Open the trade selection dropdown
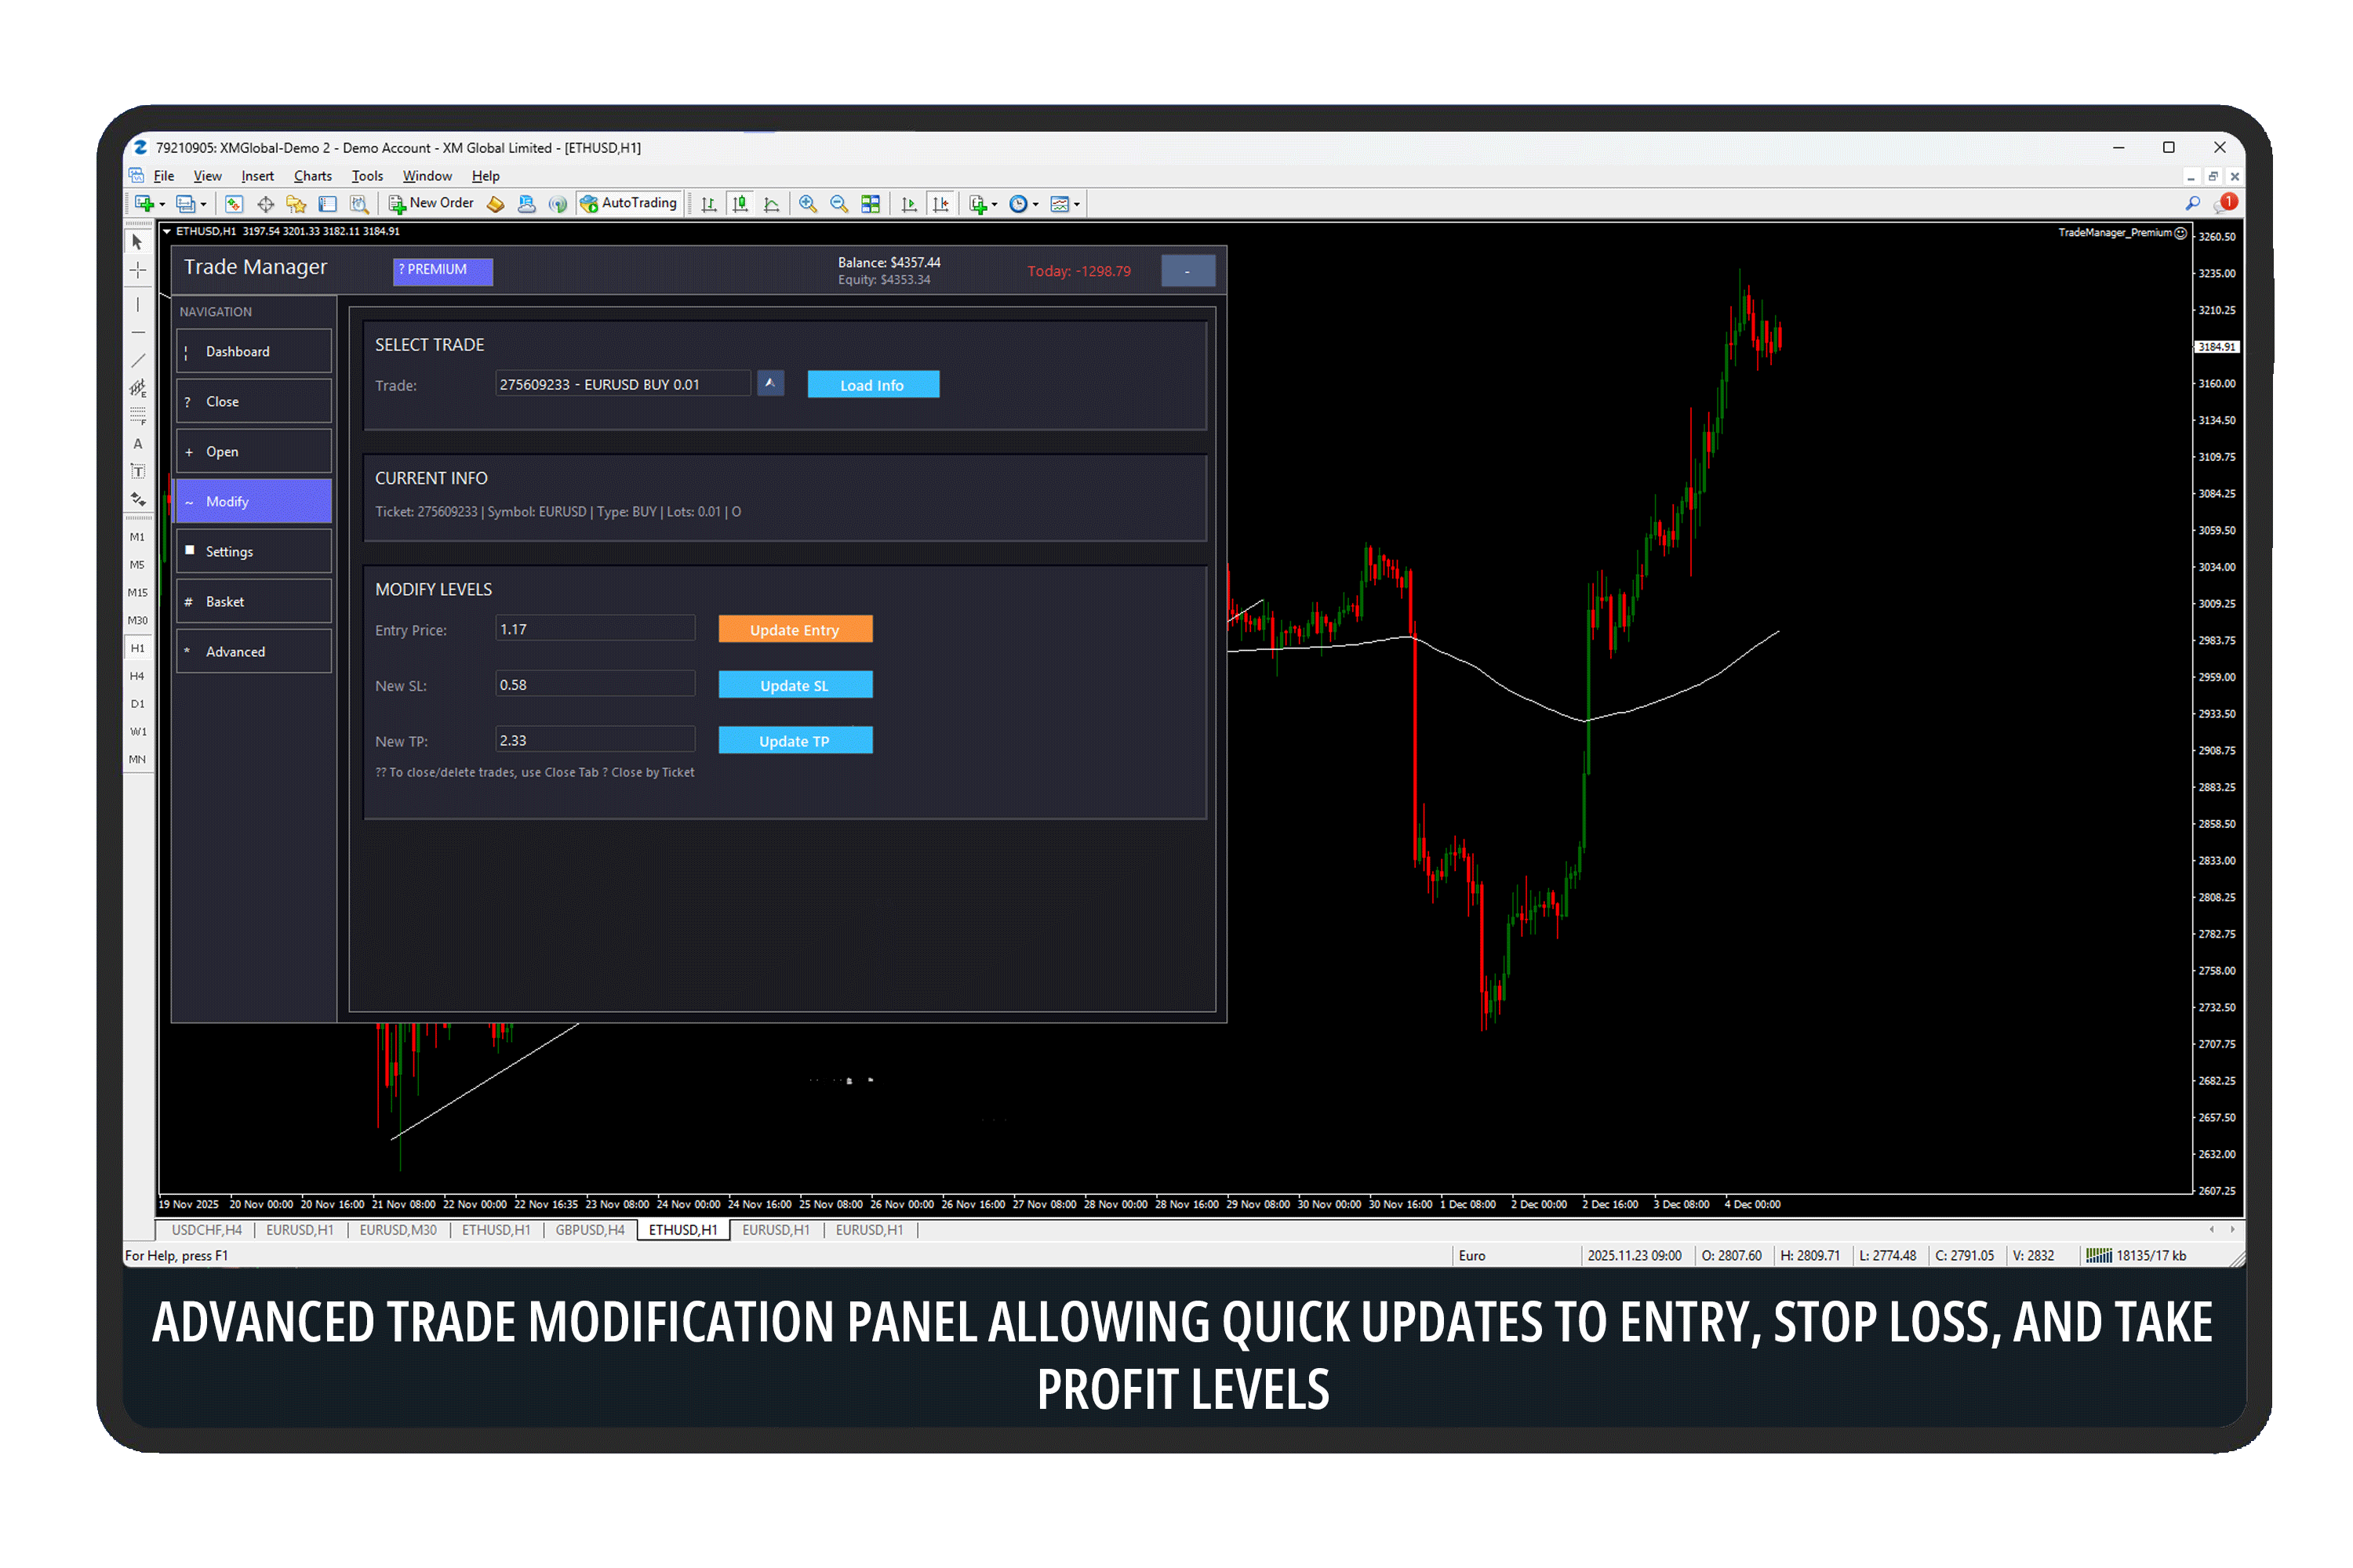 (x=770, y=383)
